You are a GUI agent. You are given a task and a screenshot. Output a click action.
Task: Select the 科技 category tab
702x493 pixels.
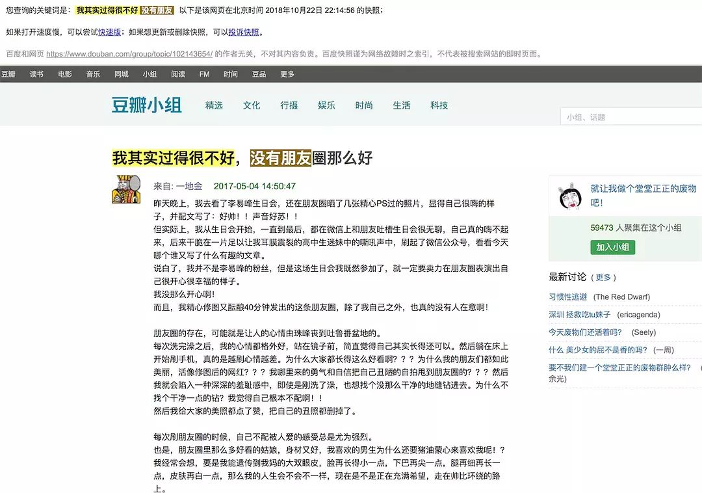[439, 105]
